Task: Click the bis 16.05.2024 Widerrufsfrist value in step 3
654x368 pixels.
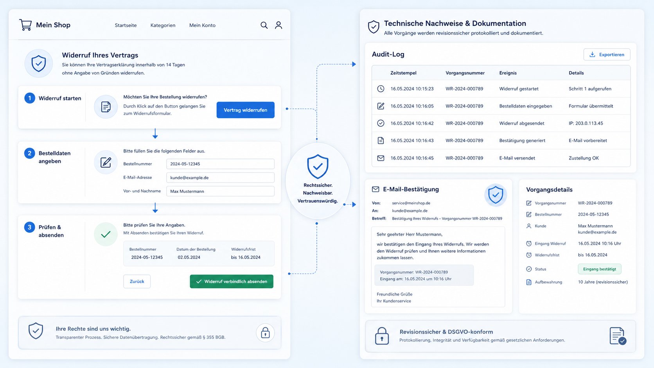Action: (246, 257)
